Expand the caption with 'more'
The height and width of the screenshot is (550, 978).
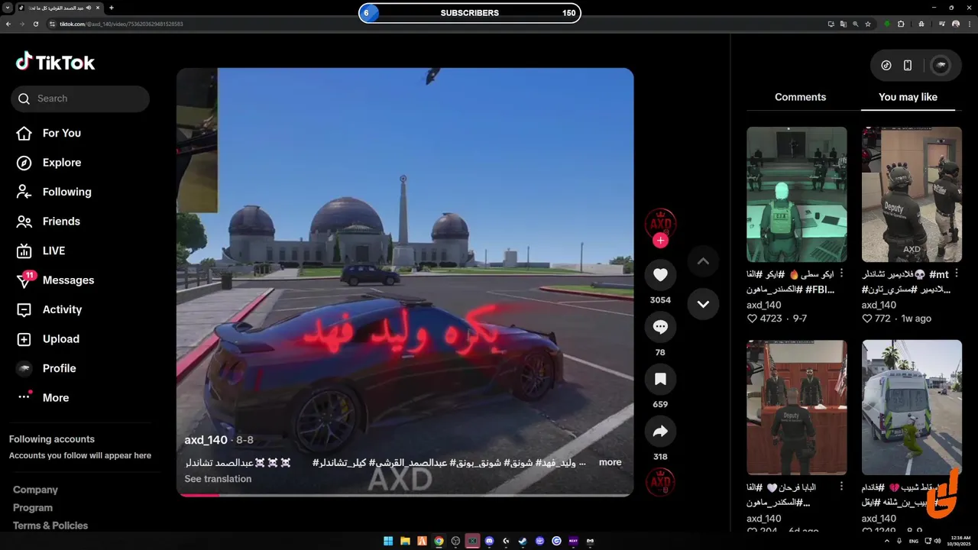pyautogui.click(x=610, y=462)
